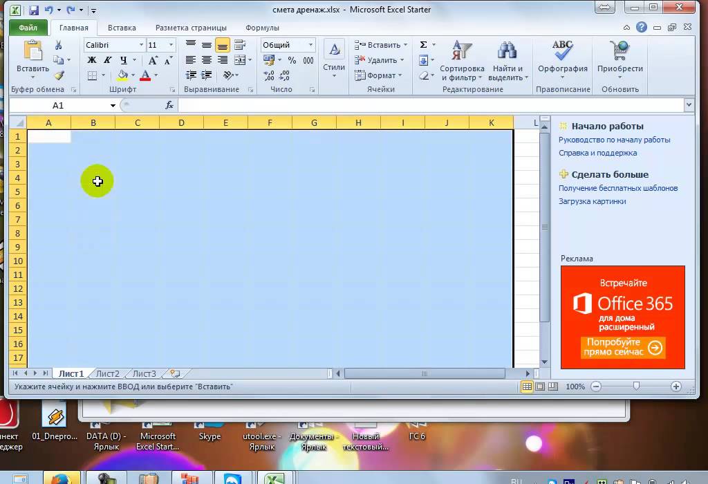Switch to Разметка страницы tab
Screen dimensions: 708x484
pyautogui.click(x=191, y=28)
